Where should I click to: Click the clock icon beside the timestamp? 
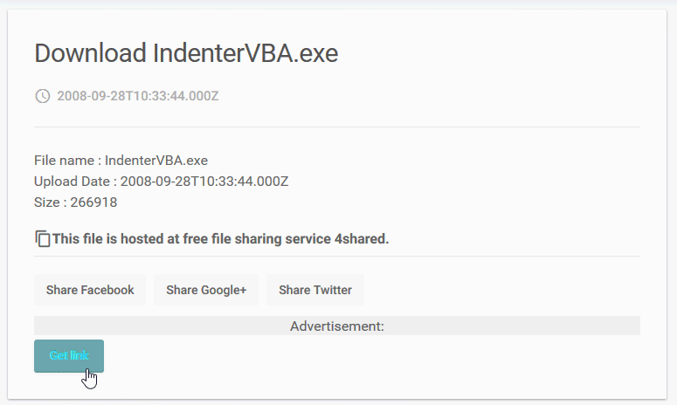click(42, 96)
